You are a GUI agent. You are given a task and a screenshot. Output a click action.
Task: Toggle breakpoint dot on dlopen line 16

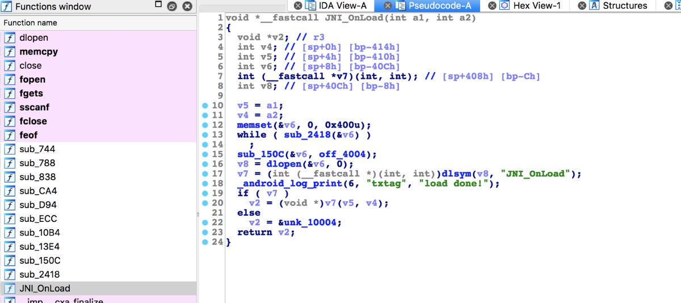click(205, 164)
